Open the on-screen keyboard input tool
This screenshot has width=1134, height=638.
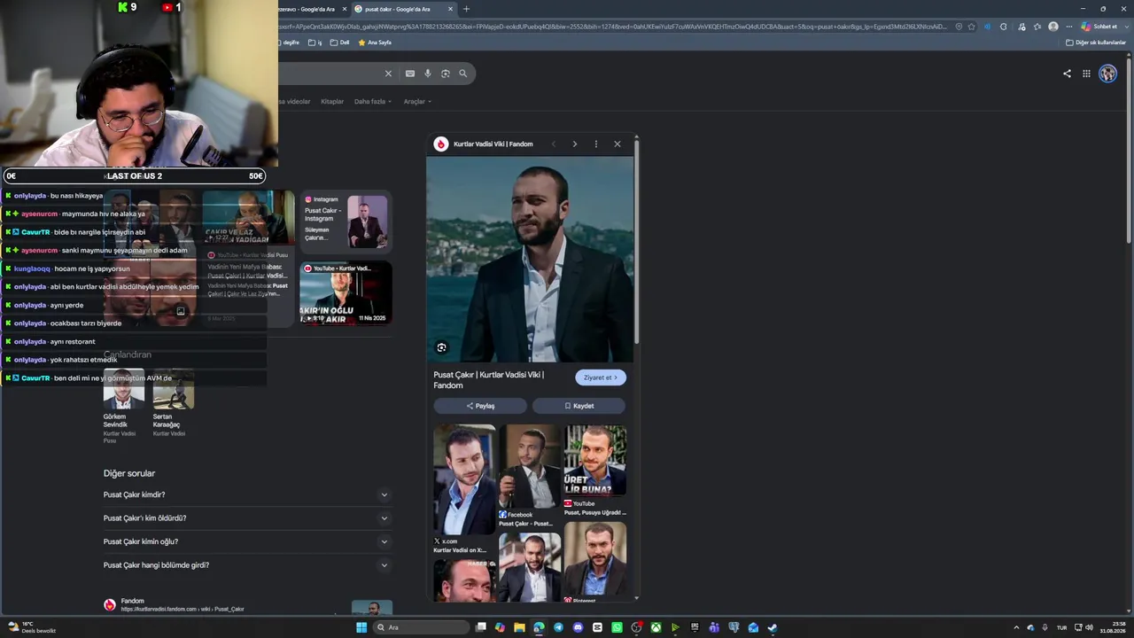pos(410,74)
